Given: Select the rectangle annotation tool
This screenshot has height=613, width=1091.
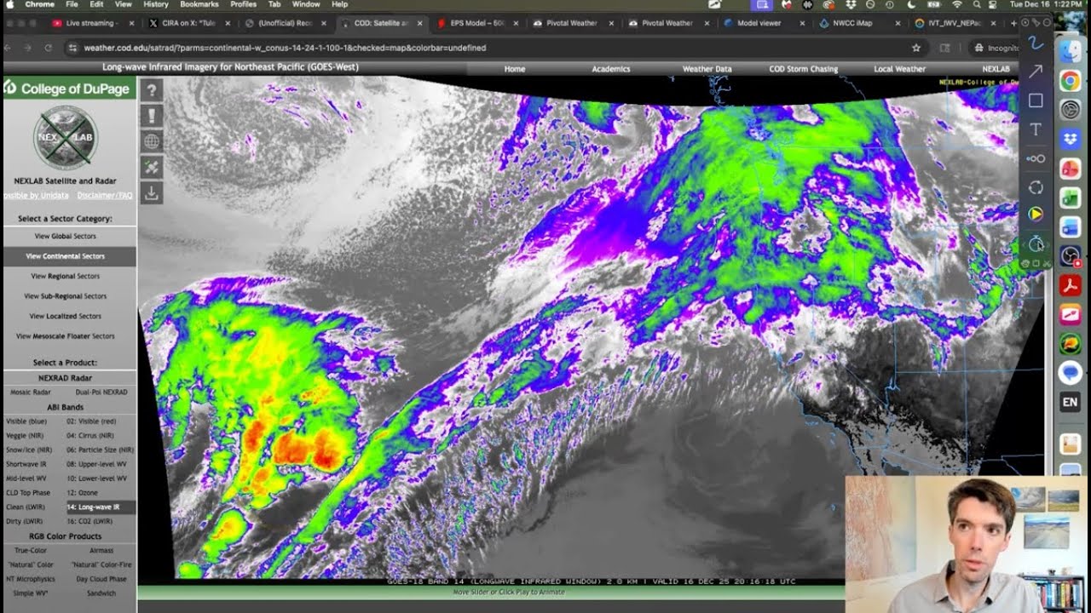Looking at the screenshot, I should point(1036,100).
